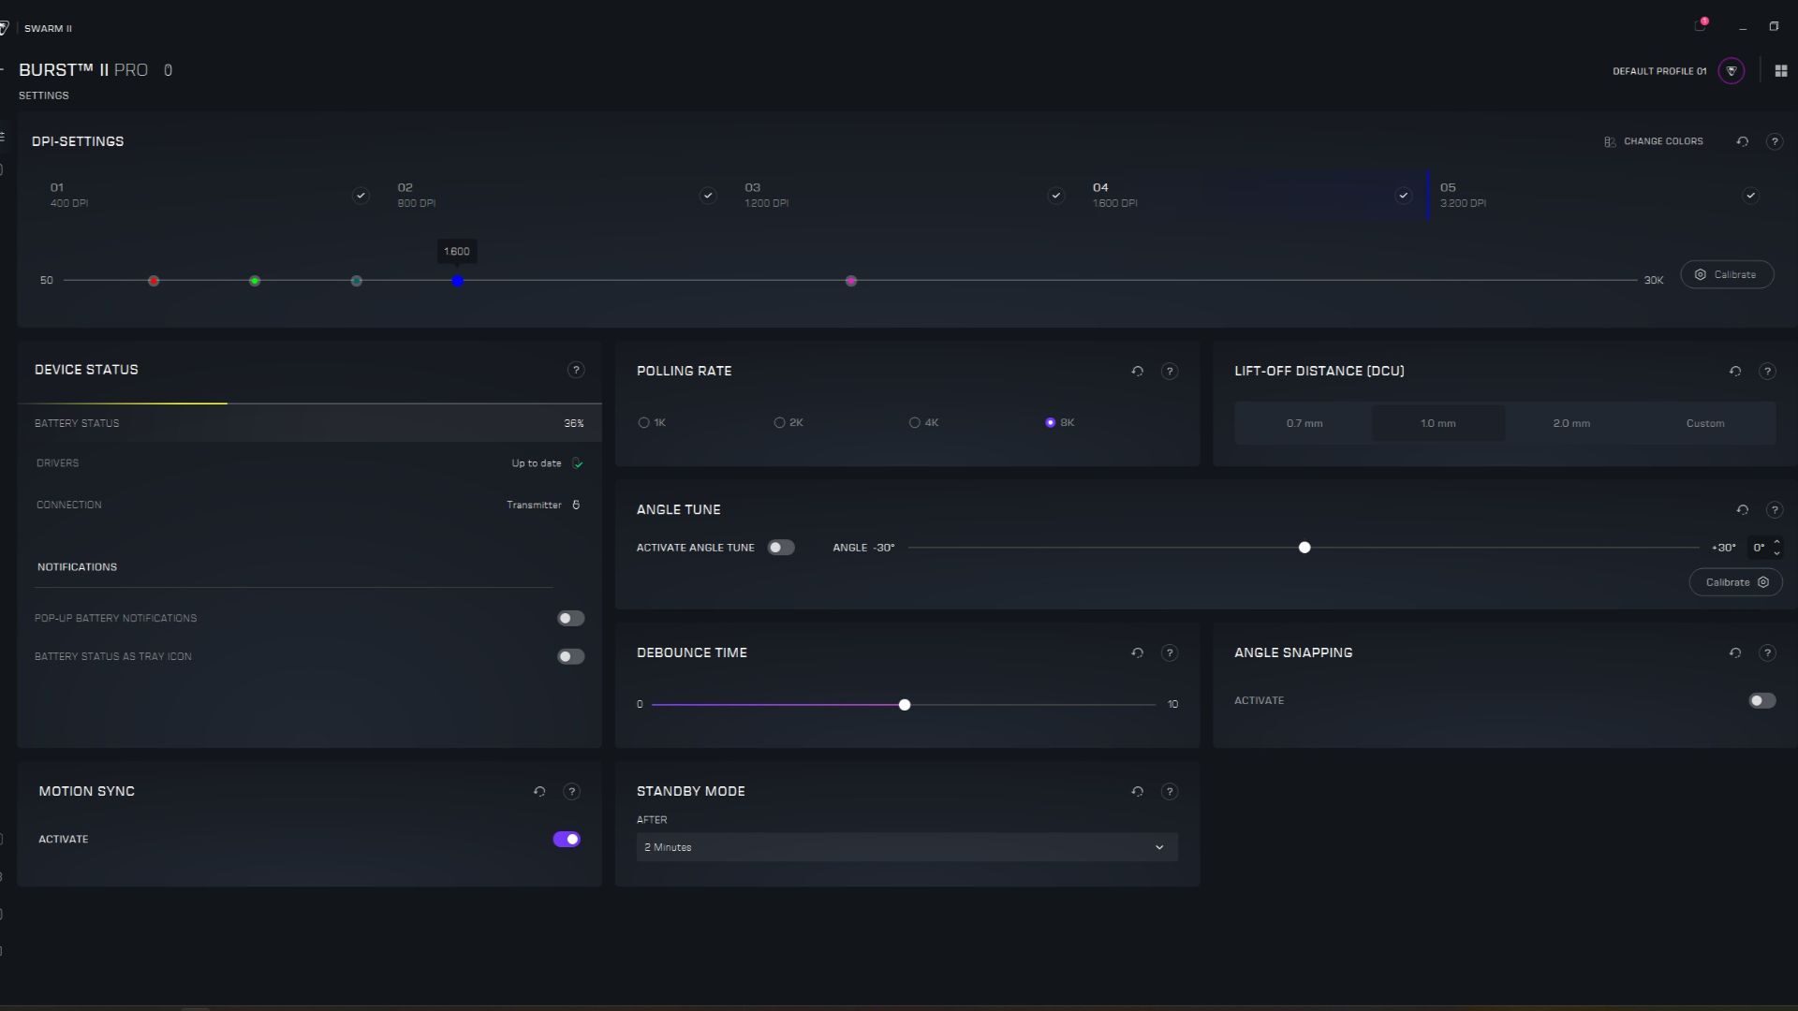1798x1011 pixels.
Task: Enable pop-up battery notifications
Action: [x=570, y=619]
